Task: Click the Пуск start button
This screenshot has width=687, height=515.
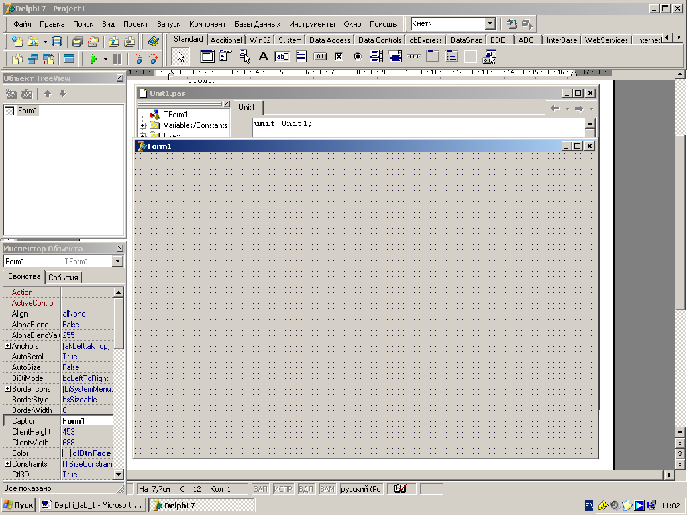Action: (x=19, y=505)
